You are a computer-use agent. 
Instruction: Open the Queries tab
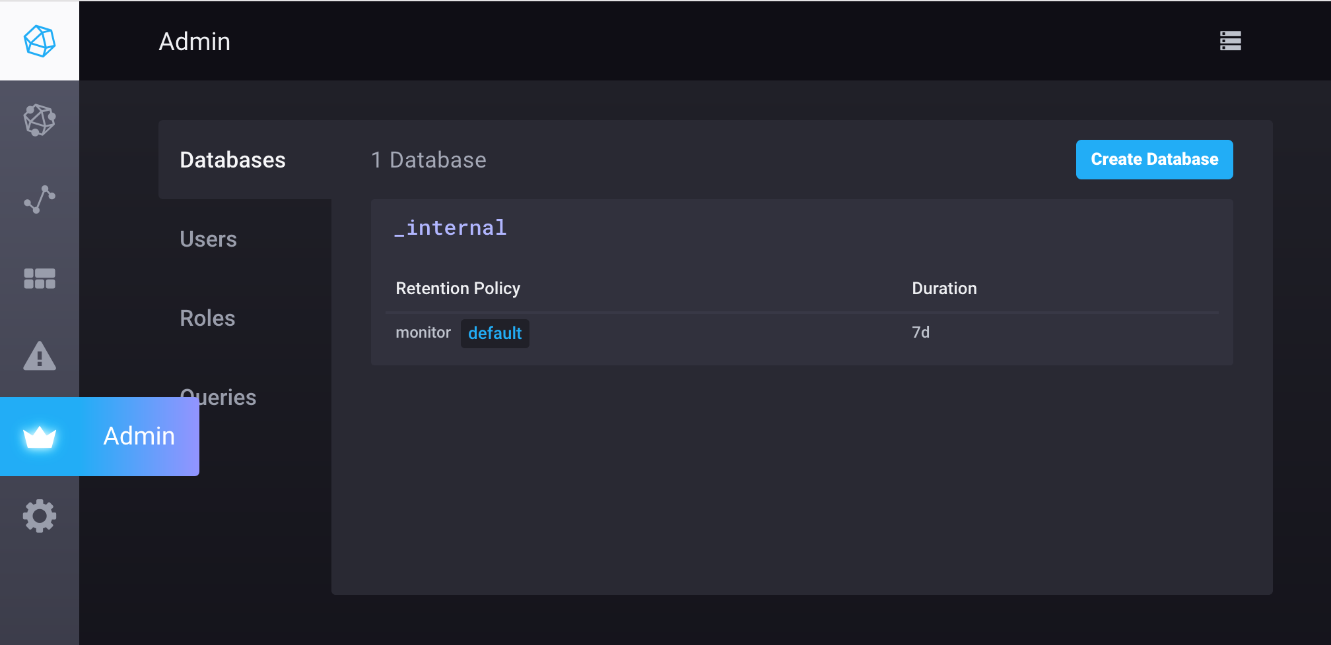click(x=218, y=397)
